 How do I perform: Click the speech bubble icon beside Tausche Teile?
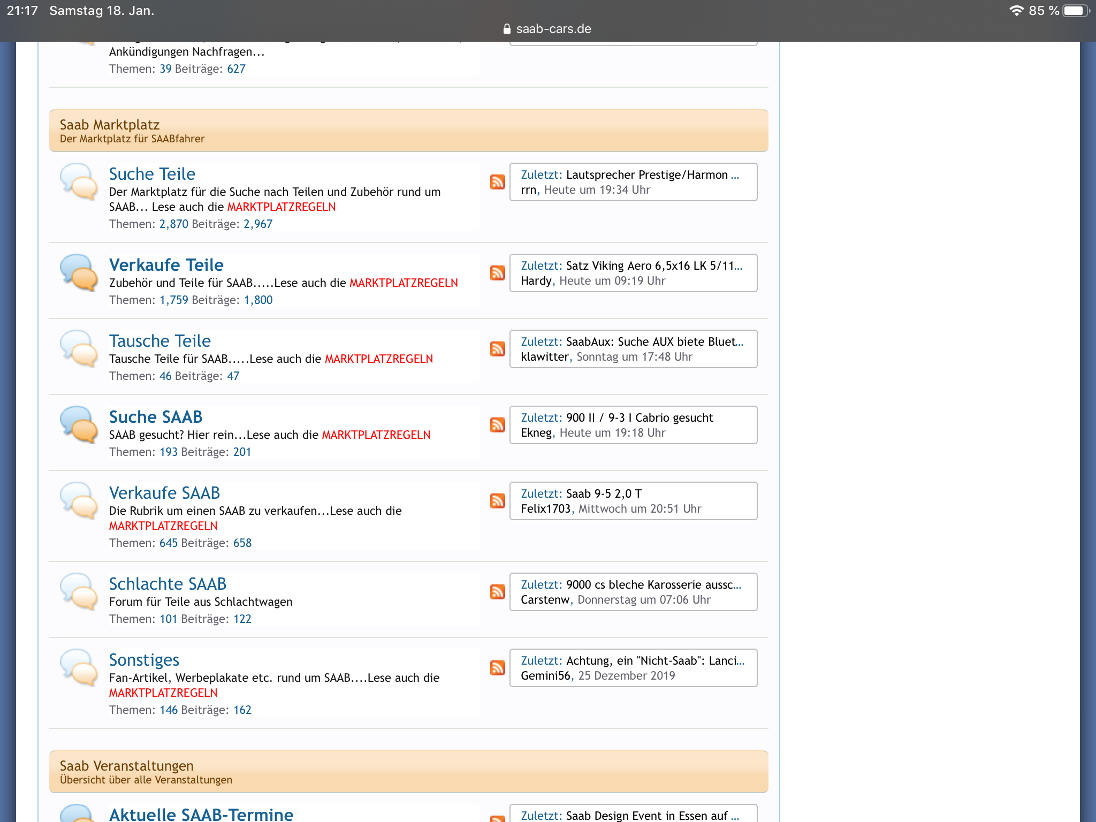pyautogui.click(x=79, y=348)
